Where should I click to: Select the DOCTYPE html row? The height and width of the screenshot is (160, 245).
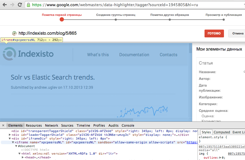[x=35, y=150]
